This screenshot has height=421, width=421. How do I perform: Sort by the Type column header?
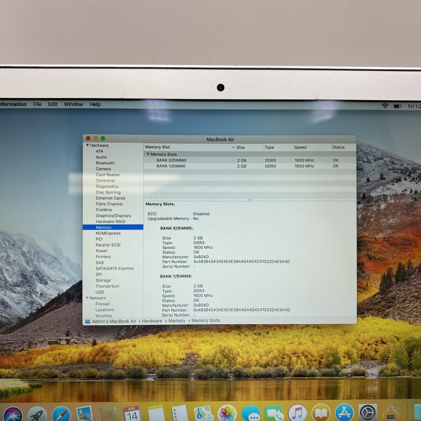(269, 147)
